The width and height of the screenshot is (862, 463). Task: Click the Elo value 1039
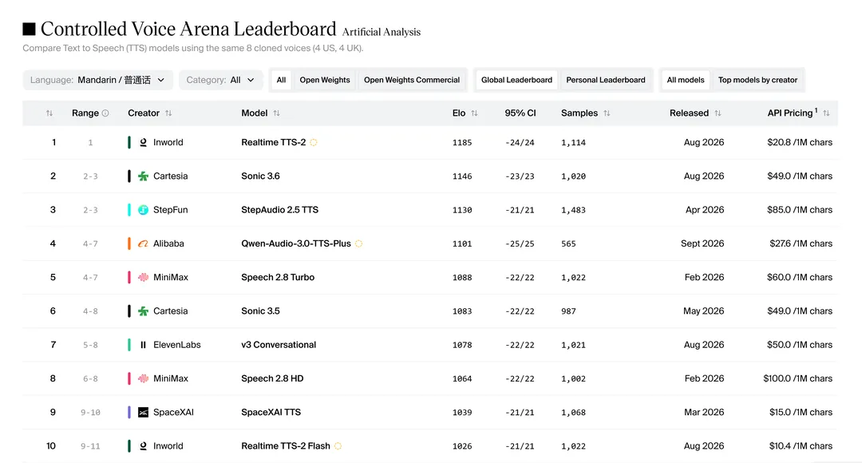click(462, 413)
